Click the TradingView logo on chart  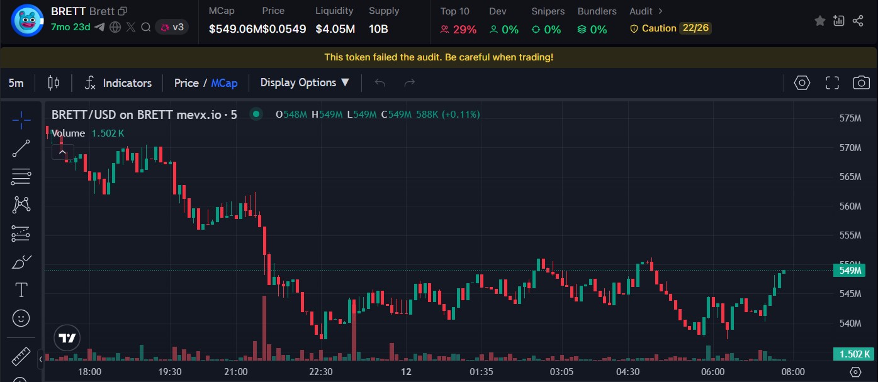pyautogui.click(x=67, y=338)
